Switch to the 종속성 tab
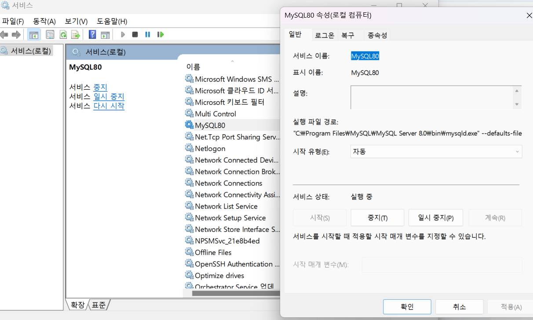The width and height of the screenshot is (533, 320). pos(377,35)
